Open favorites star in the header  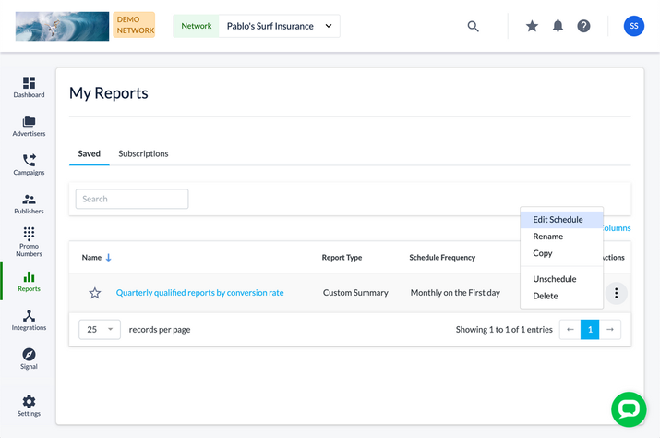tap(532, 26)
